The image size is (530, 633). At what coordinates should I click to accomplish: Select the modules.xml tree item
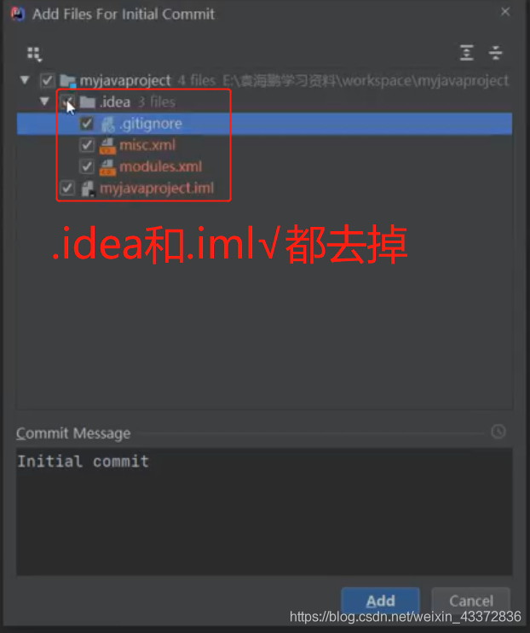[160, 166]
